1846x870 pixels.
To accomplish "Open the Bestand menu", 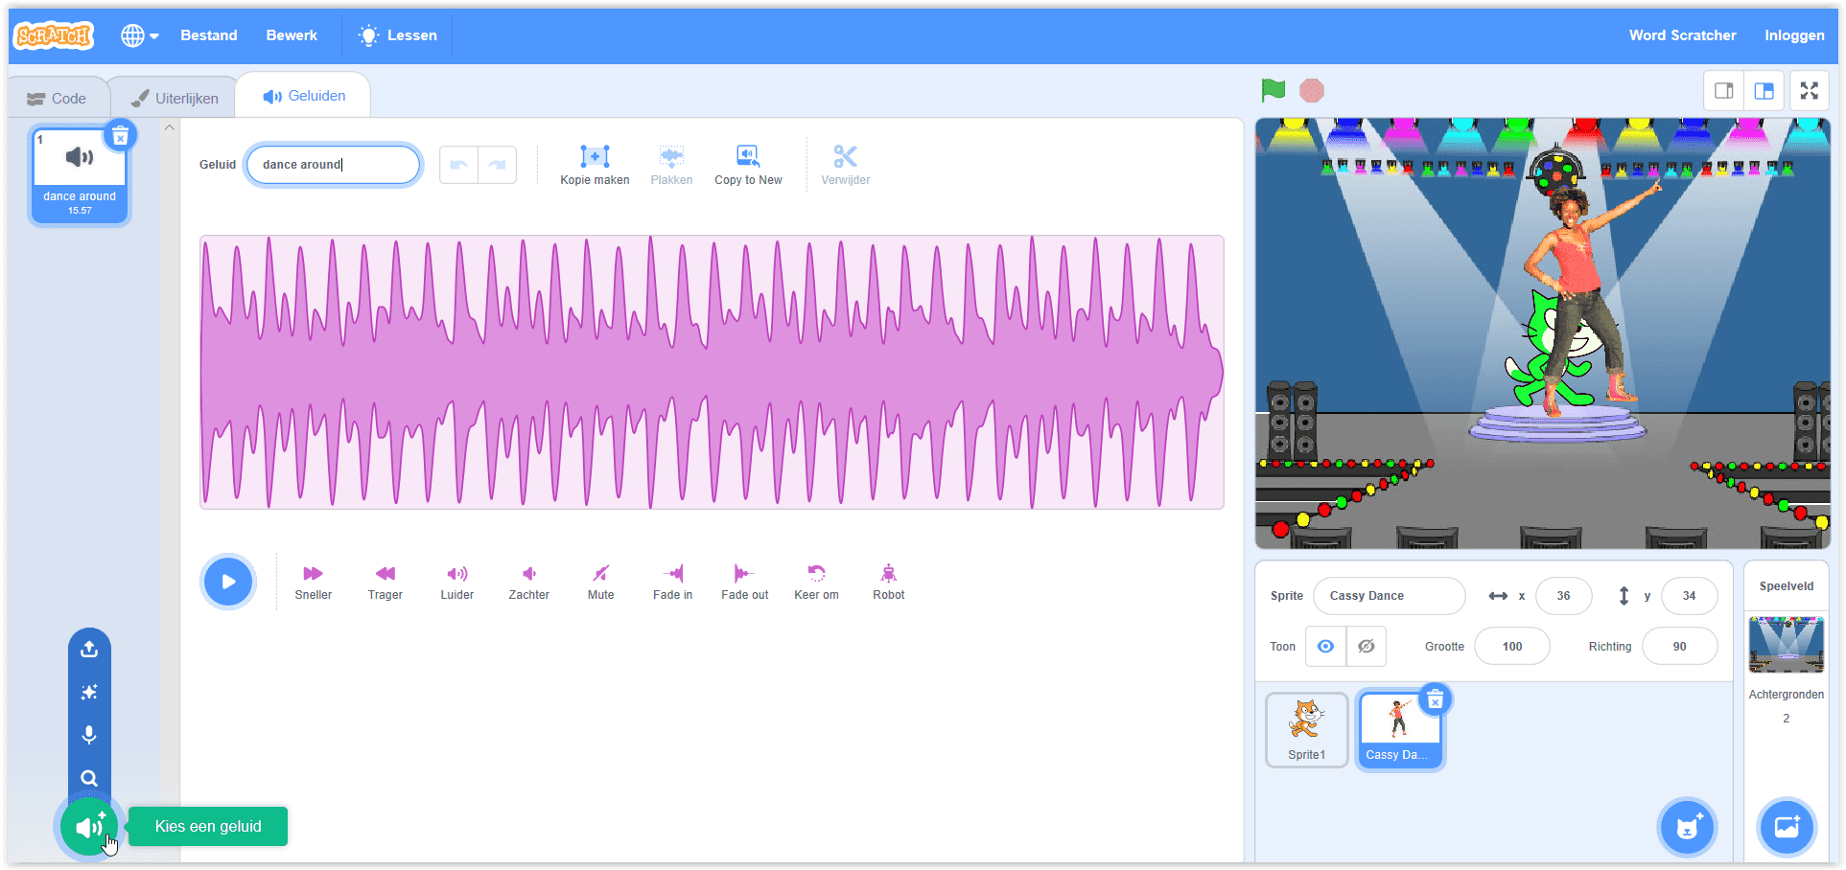I will [209, 35].
